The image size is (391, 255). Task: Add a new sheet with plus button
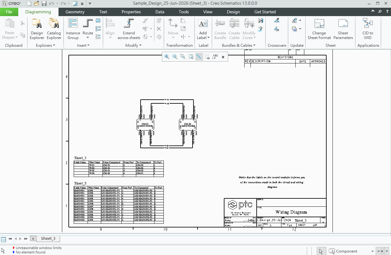click(33, 239)
